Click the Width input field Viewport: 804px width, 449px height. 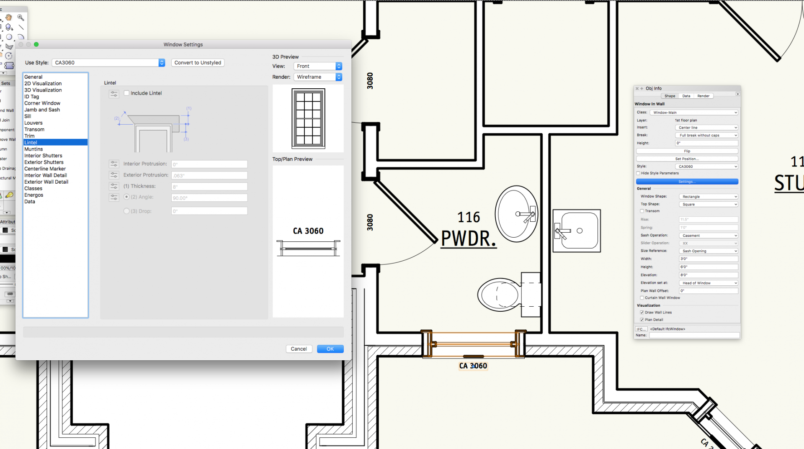[708, 259]
